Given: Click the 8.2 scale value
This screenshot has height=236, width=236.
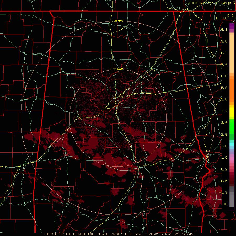Looking at the screenshot, I should pos(224,53).
